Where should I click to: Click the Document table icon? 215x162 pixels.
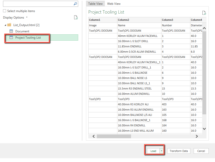point(11,31)
